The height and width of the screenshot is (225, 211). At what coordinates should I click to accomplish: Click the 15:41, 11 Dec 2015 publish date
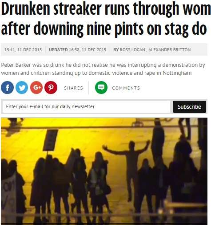[23, 49]
